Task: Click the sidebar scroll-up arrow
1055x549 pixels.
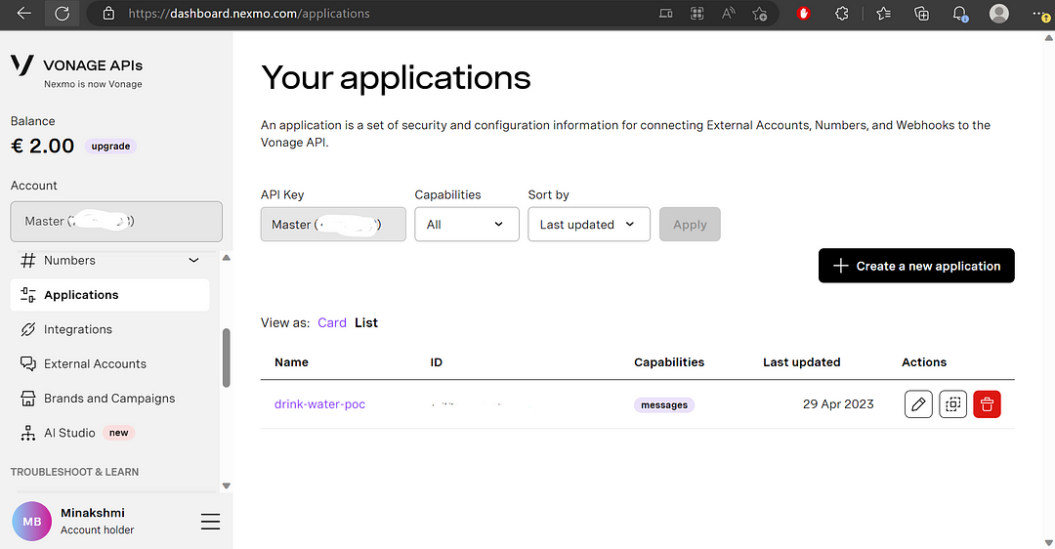Action: [x=227, y=258]
